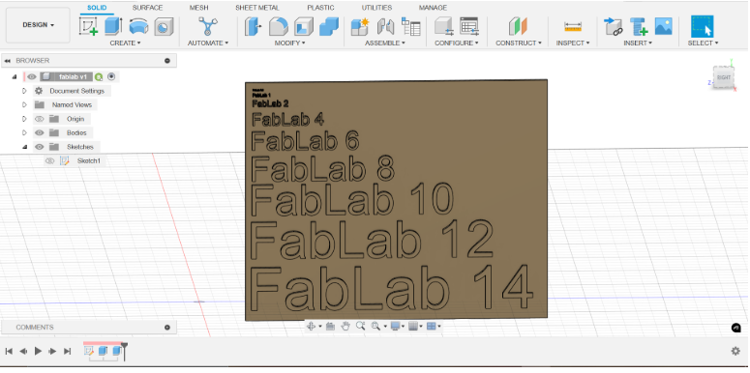Select the Revolve tool icon
This screenshot has height=373, width=750.
[x=138, y=26]
